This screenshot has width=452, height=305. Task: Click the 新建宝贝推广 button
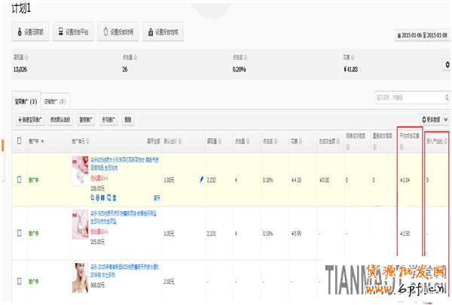[x=30, y=119]
